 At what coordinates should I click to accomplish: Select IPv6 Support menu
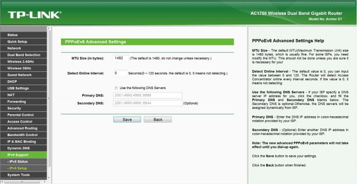(23, 155)
